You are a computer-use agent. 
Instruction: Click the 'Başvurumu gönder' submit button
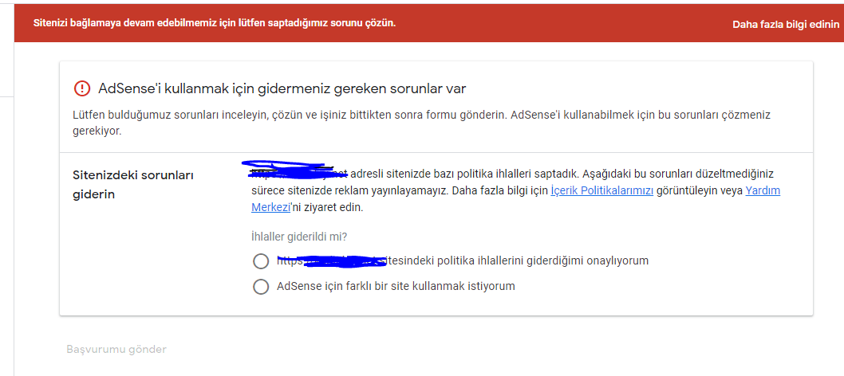click(116, 350)
